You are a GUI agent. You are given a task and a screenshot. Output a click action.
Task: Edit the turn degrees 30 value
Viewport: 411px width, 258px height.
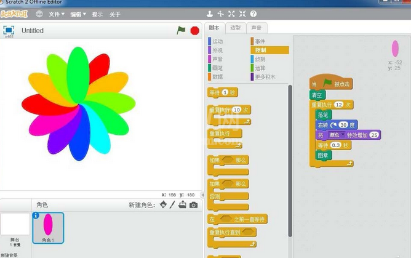pos(343,125)
